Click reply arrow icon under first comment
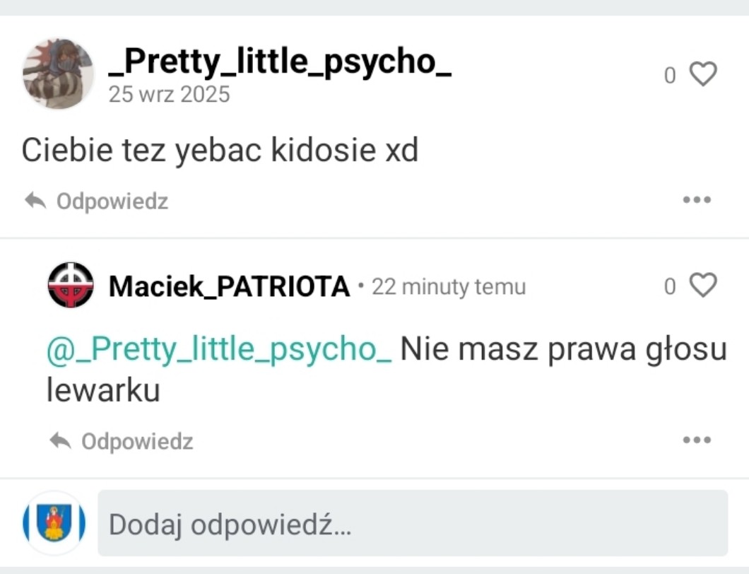This screenshot has height=574, width=749. (x=35, y=201)
